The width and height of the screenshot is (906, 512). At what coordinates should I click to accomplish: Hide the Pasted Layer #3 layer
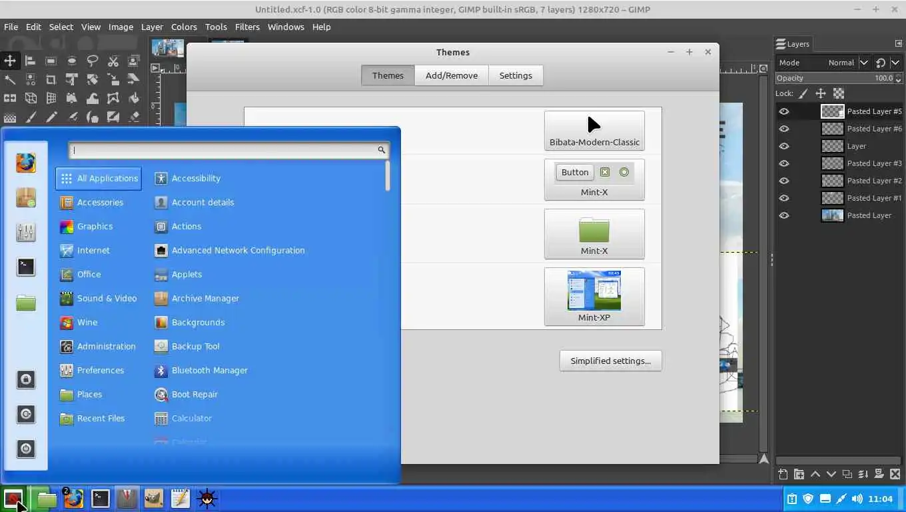784,163
